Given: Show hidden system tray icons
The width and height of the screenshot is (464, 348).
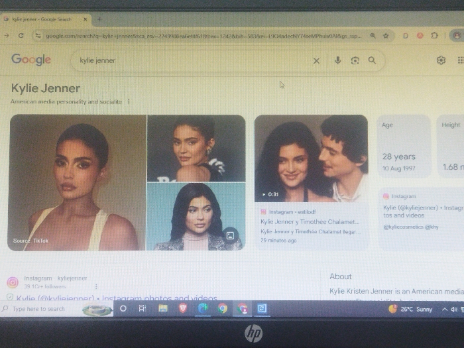Looking at the screenshot, I should pos(445,310).
